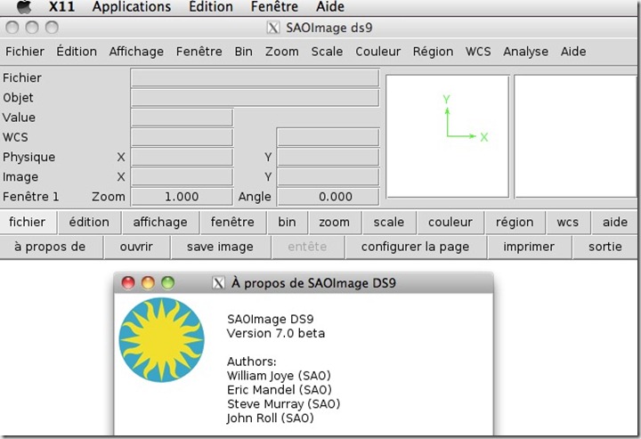Open the ds9 Affichage menu
641x439 pixels.
(136, 52)
